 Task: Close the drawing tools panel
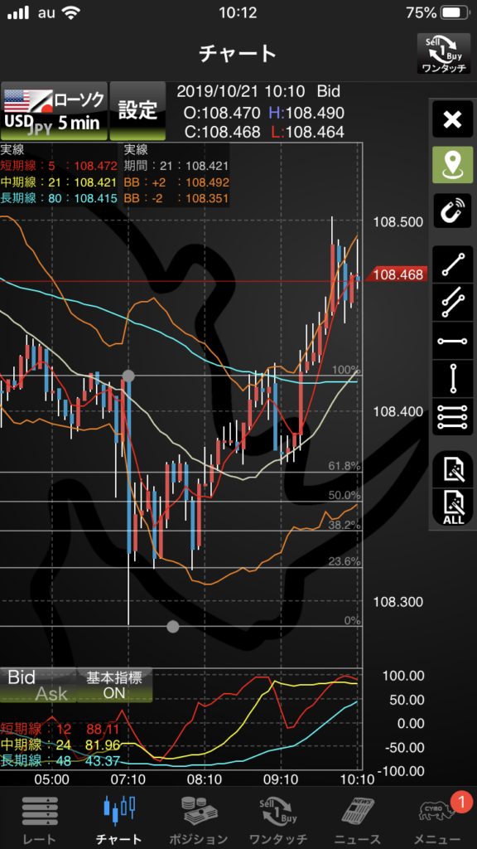coord(453,119)
